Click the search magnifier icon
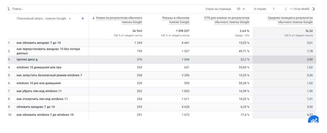This screenshot has height=133, width=327. coord(8,9)
